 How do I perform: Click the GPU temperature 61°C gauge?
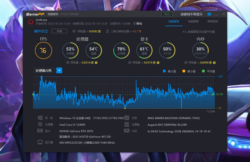144,50
